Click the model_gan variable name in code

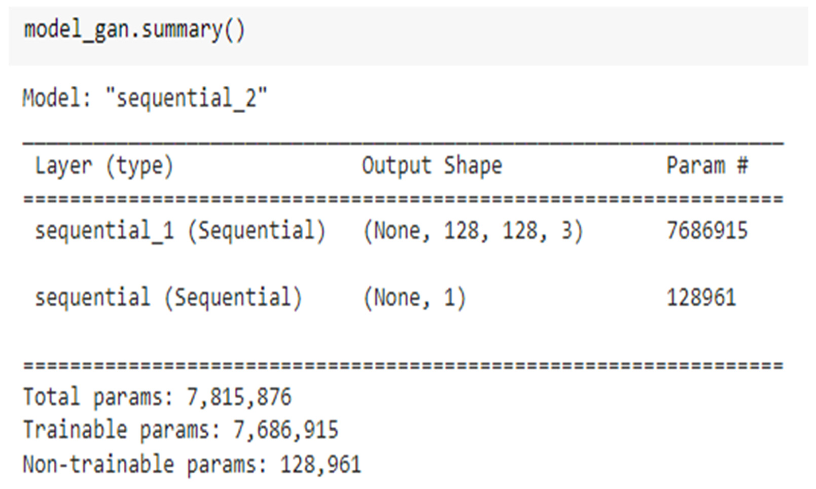76,29
